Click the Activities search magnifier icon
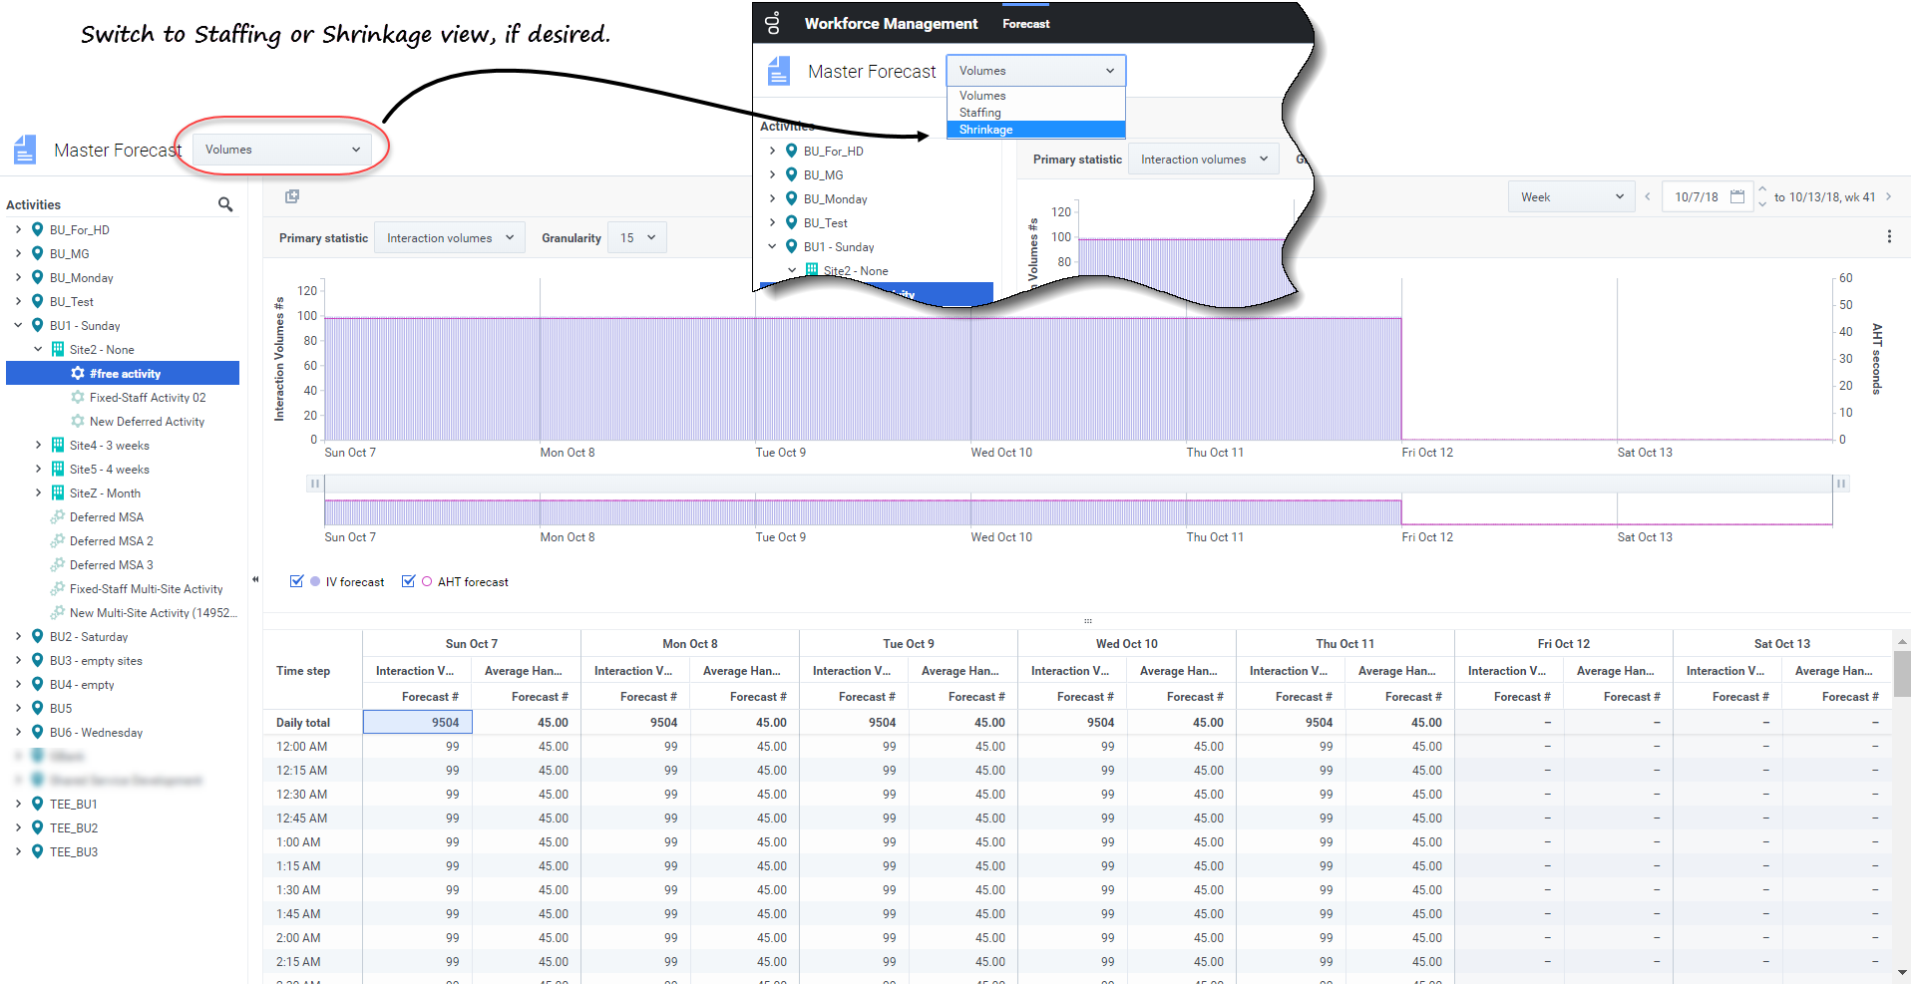This screenshot has height=984, width=1911. point(225,204)
